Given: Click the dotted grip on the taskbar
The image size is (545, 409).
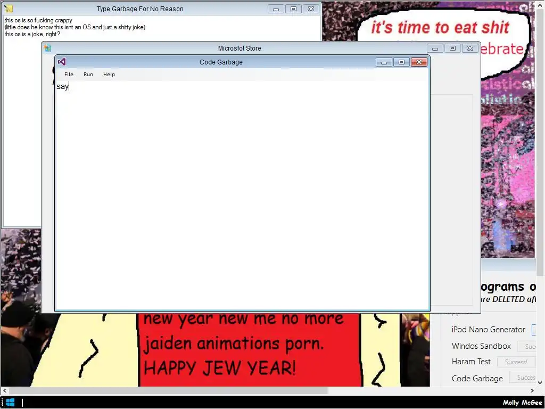Looking at the screenshot, I should (x=3, y=403).
